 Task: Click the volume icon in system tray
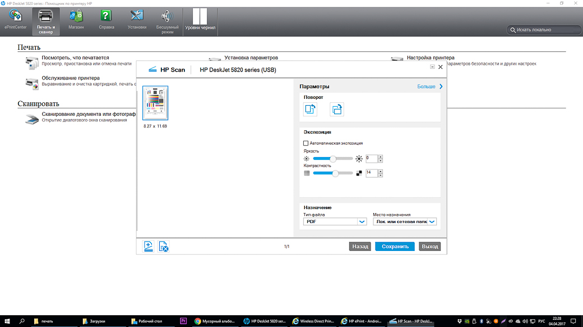point(525,321)
